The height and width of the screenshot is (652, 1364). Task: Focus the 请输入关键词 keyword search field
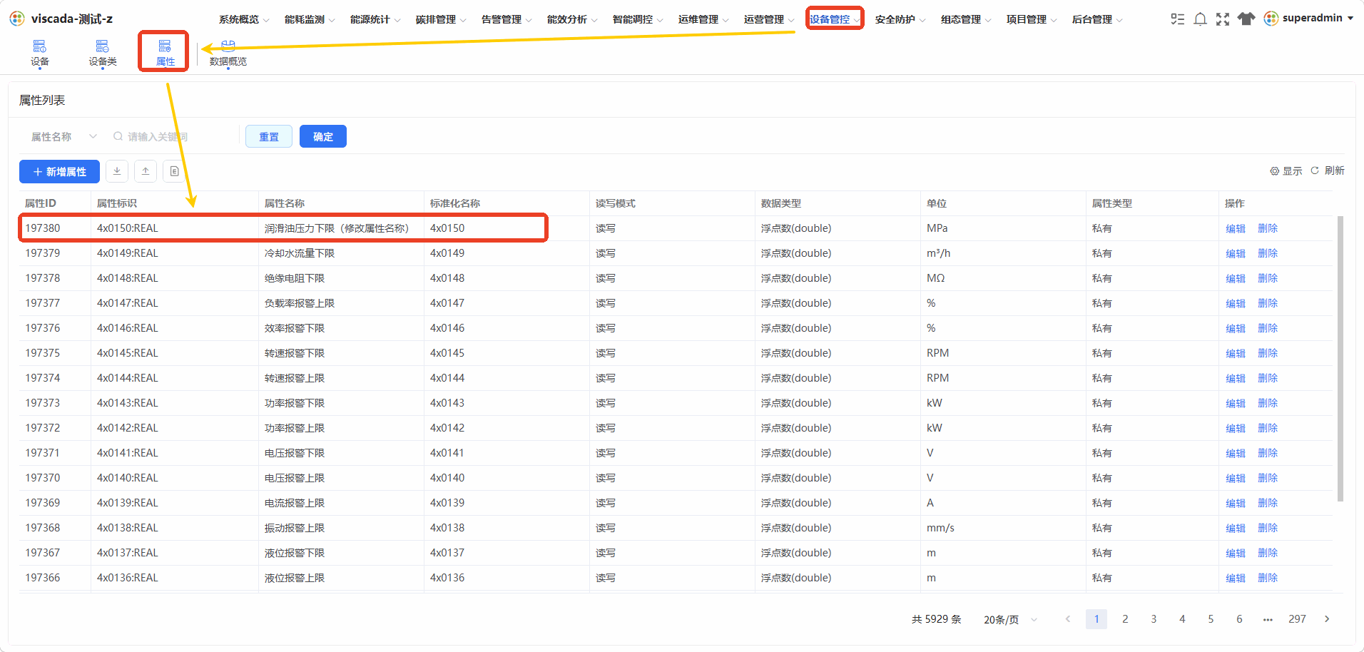click(x=171, y=136)
